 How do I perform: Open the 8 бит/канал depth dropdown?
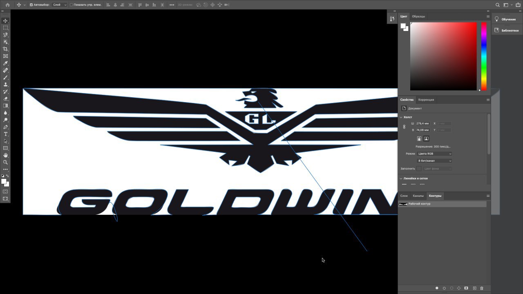point(434,161)
